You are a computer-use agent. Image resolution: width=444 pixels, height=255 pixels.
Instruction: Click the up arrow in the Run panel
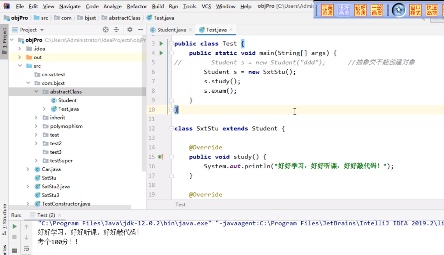[27, 227]
